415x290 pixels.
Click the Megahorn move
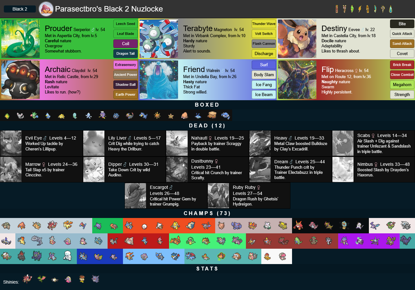tap(402, 85)
